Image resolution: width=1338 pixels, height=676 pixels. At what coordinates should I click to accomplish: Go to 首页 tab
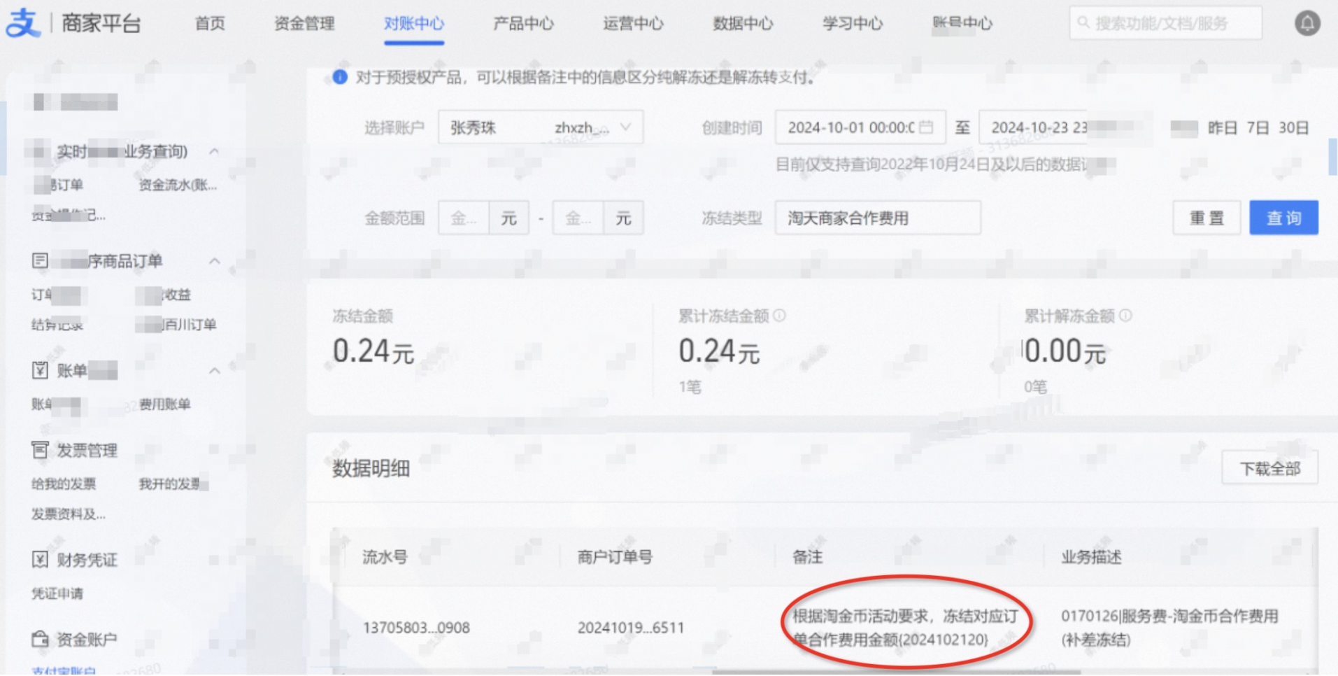click(x=210, y=24)
